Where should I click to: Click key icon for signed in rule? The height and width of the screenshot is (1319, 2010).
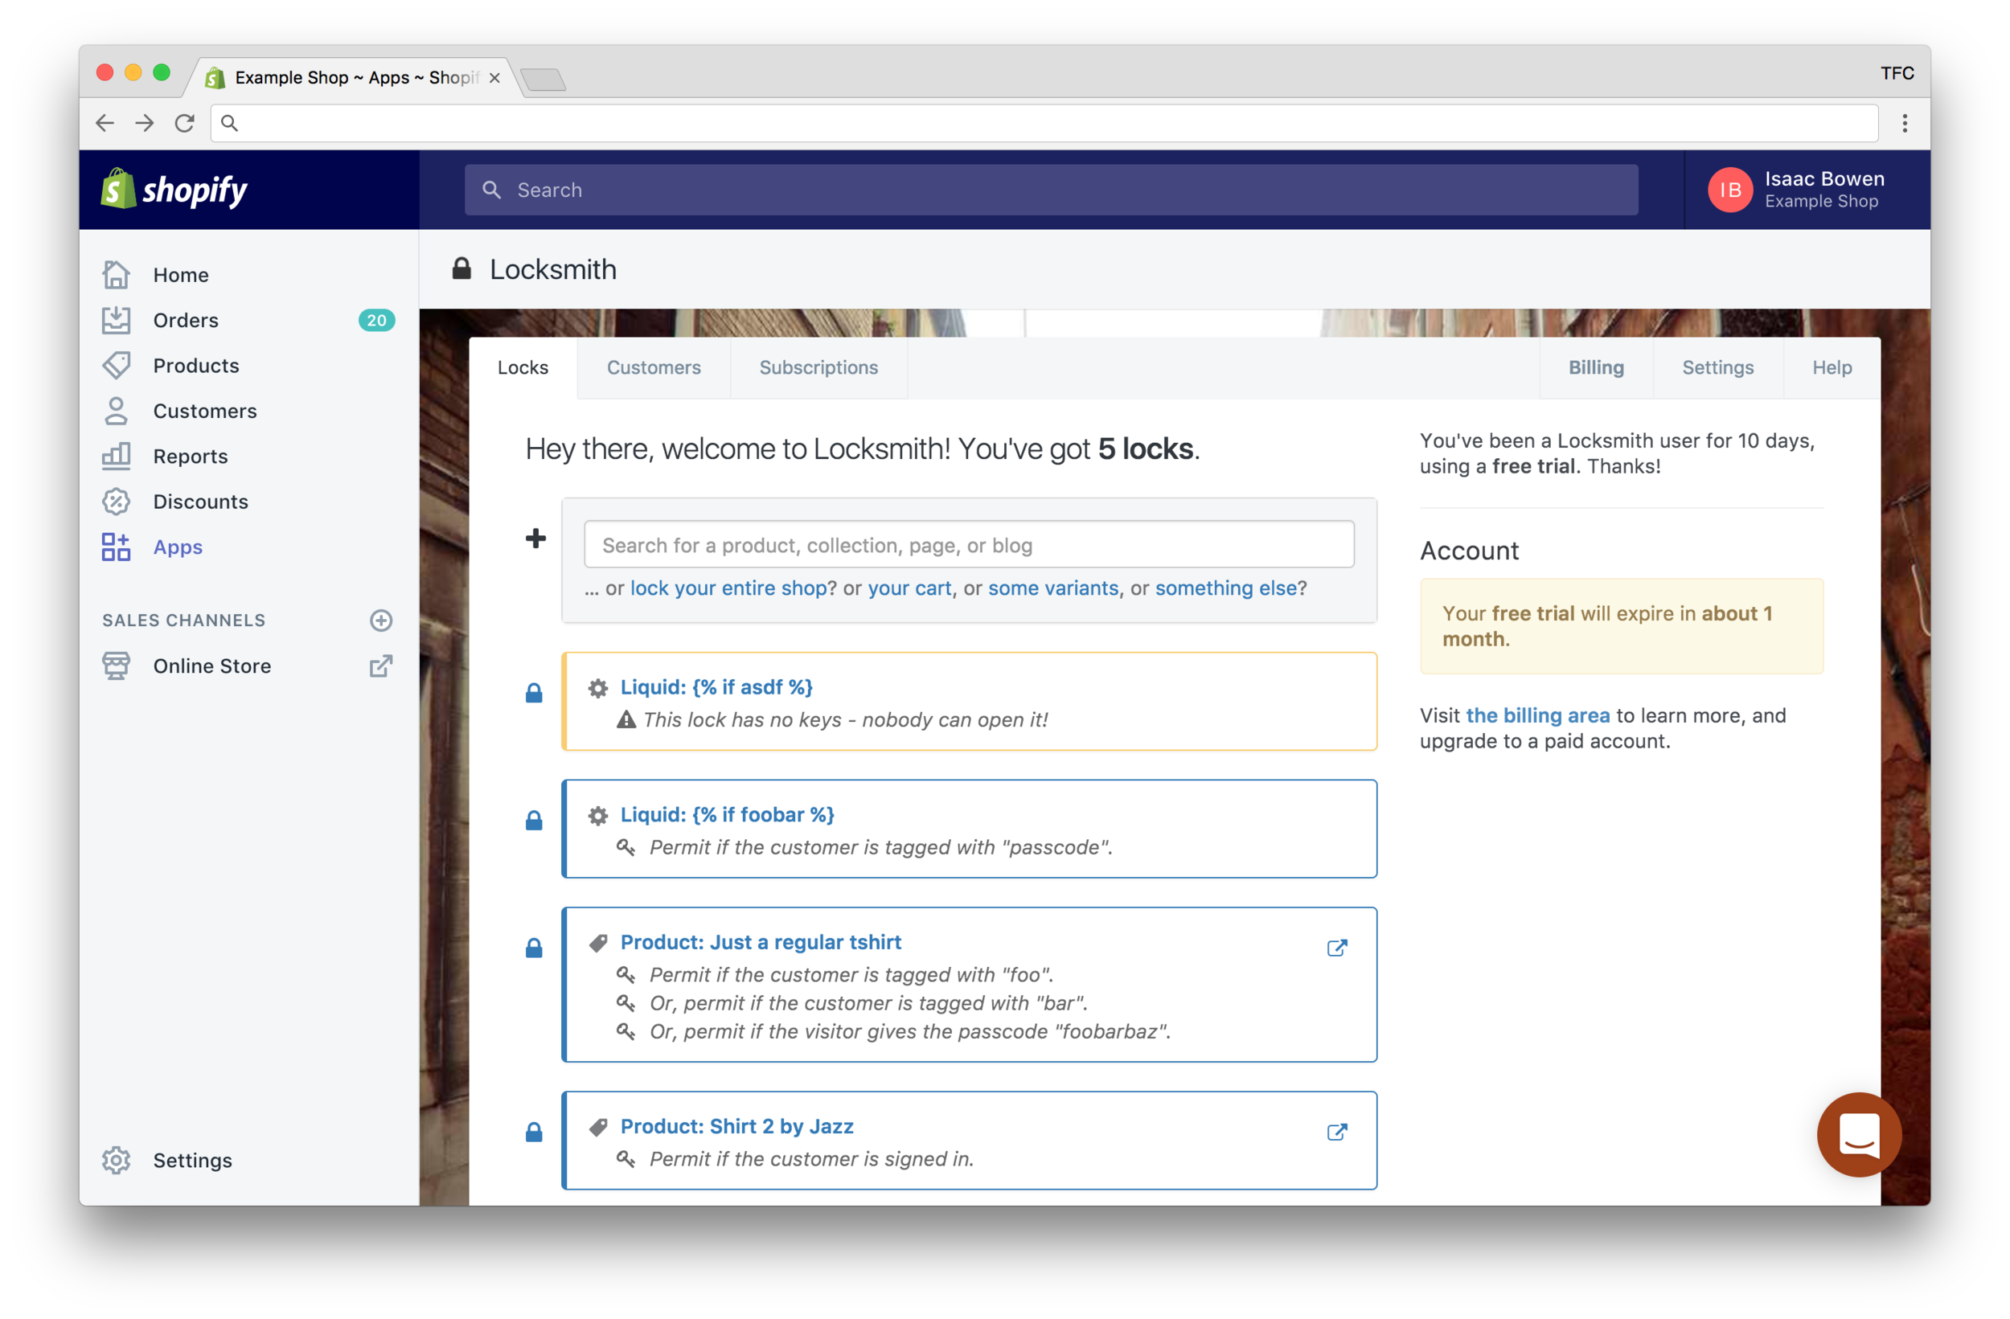point(626,1158)
